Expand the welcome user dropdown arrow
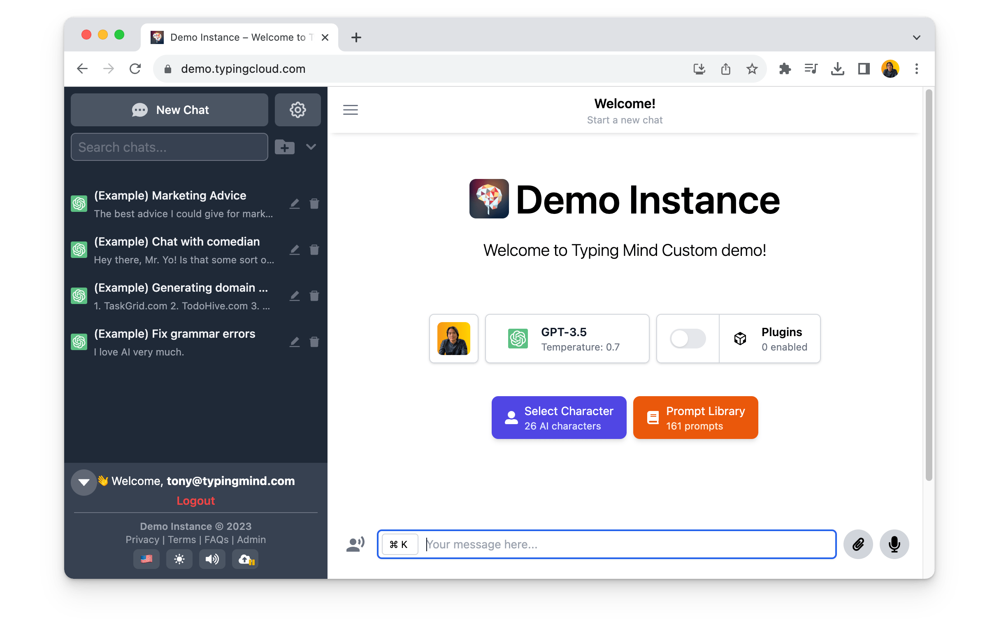Viewport: 999px width, 643px height. 82,481
